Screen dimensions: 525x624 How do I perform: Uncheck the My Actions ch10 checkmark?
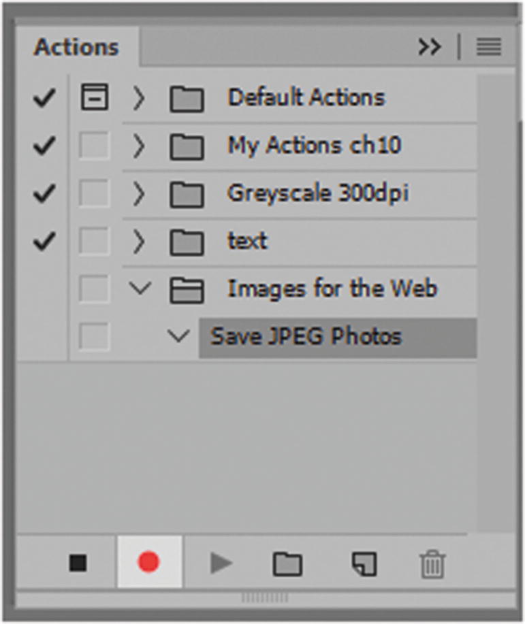pyautogui.click(x=44, y=146)
